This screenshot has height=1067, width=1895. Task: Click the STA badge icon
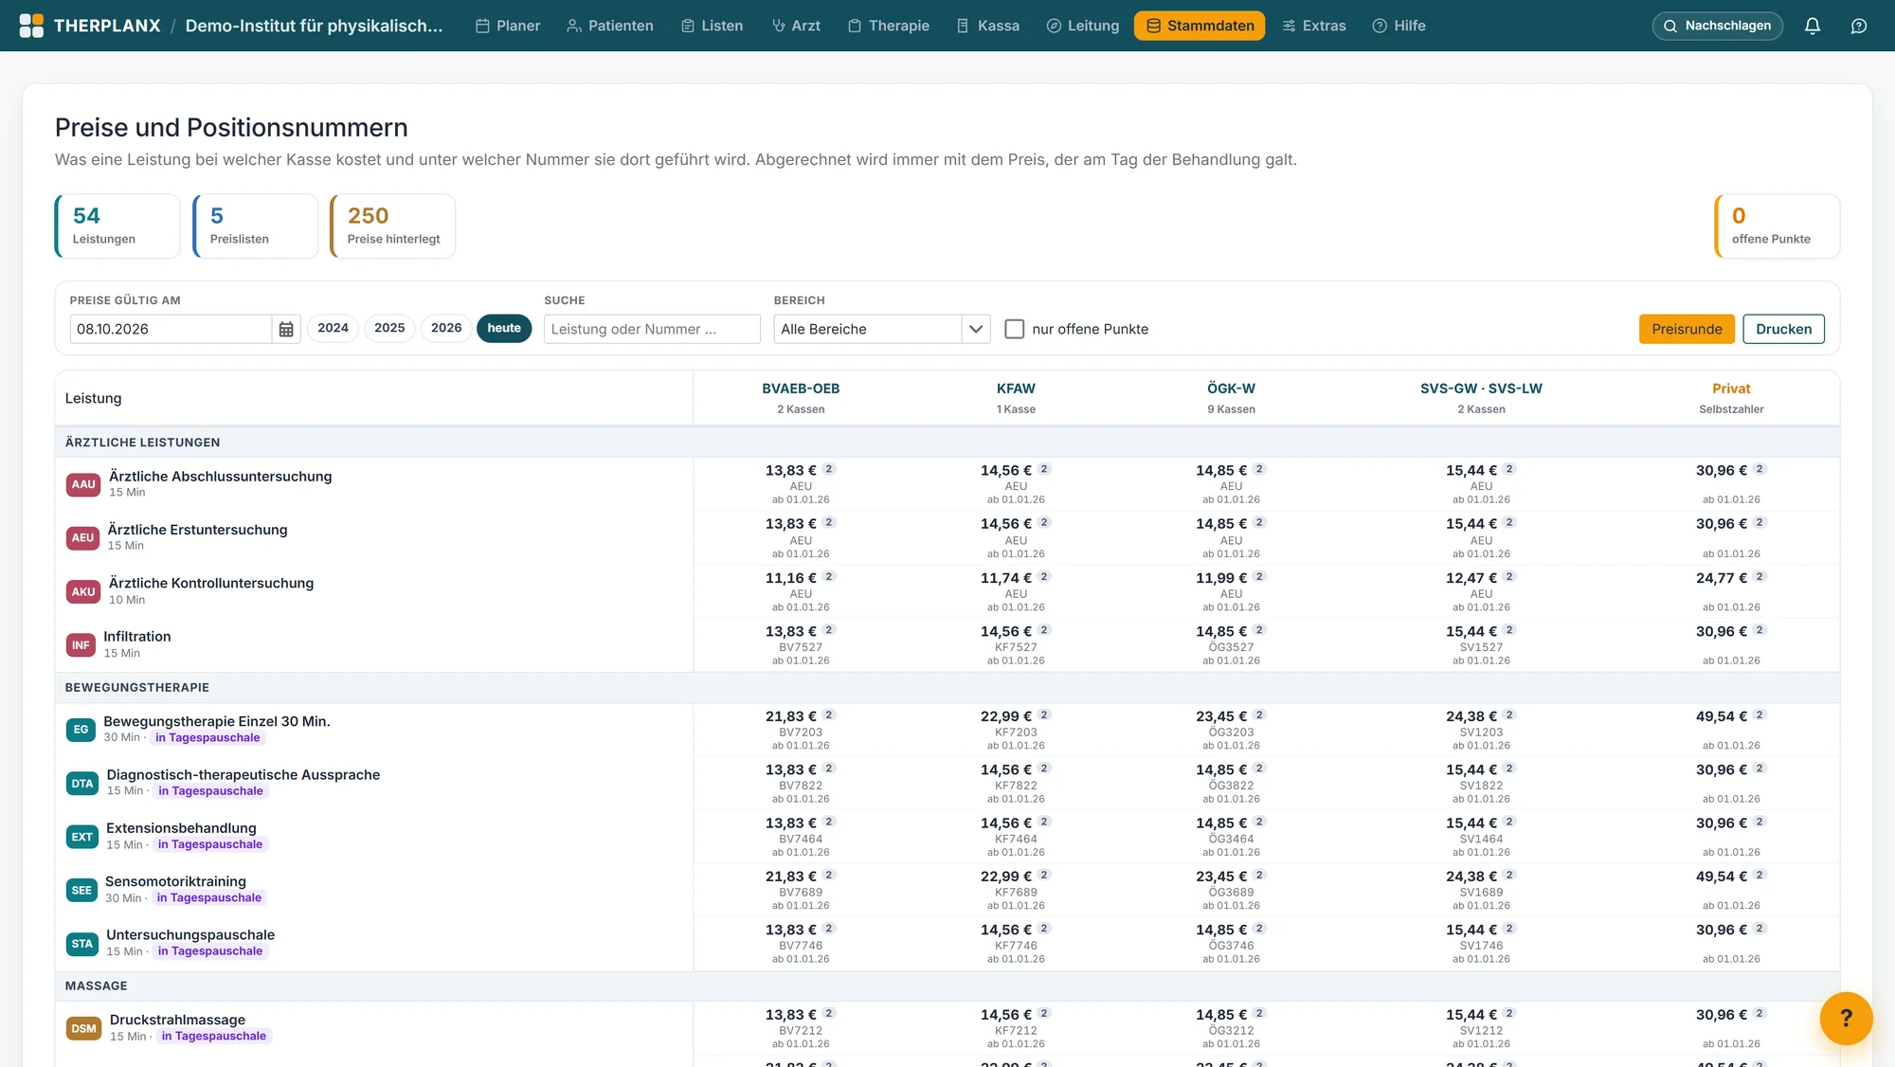(x=82, y=943)
